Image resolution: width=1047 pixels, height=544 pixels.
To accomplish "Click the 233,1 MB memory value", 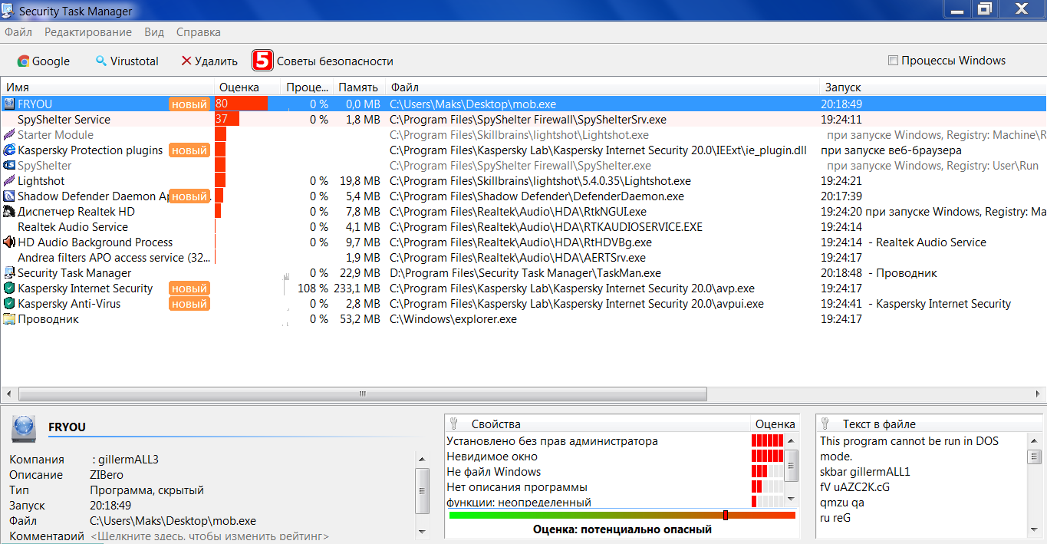I will click(357, 288).
